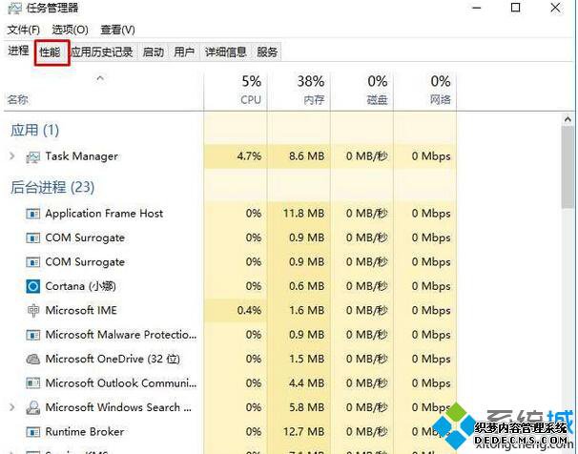Click the Microsoft OneDrive cloud icon

point(32,359)
